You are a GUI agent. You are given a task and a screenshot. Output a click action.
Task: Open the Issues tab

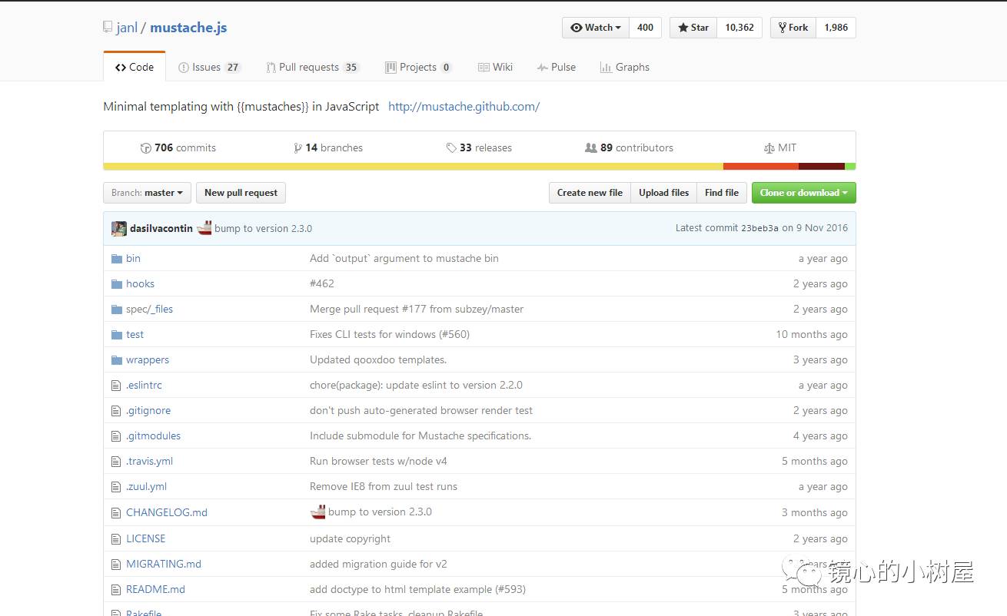[210, 68]
